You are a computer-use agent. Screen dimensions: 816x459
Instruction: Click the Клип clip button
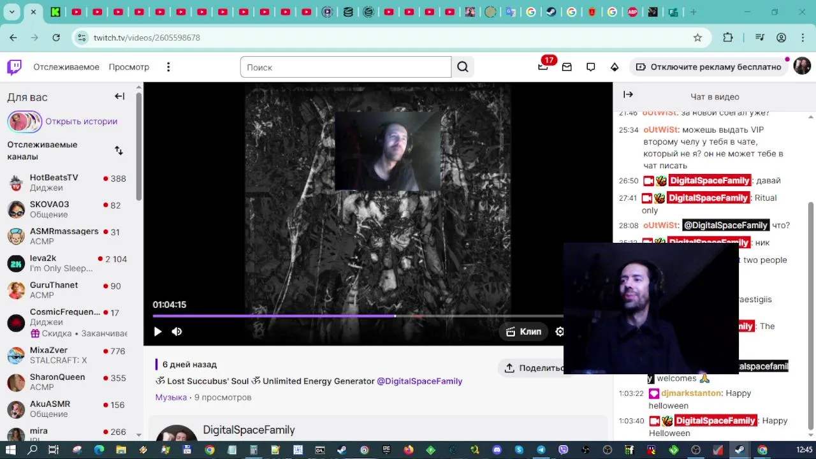coord(523,331)
